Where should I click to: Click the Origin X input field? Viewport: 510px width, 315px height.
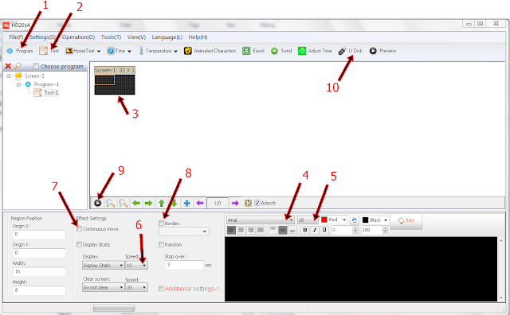(x=39, y=235)
